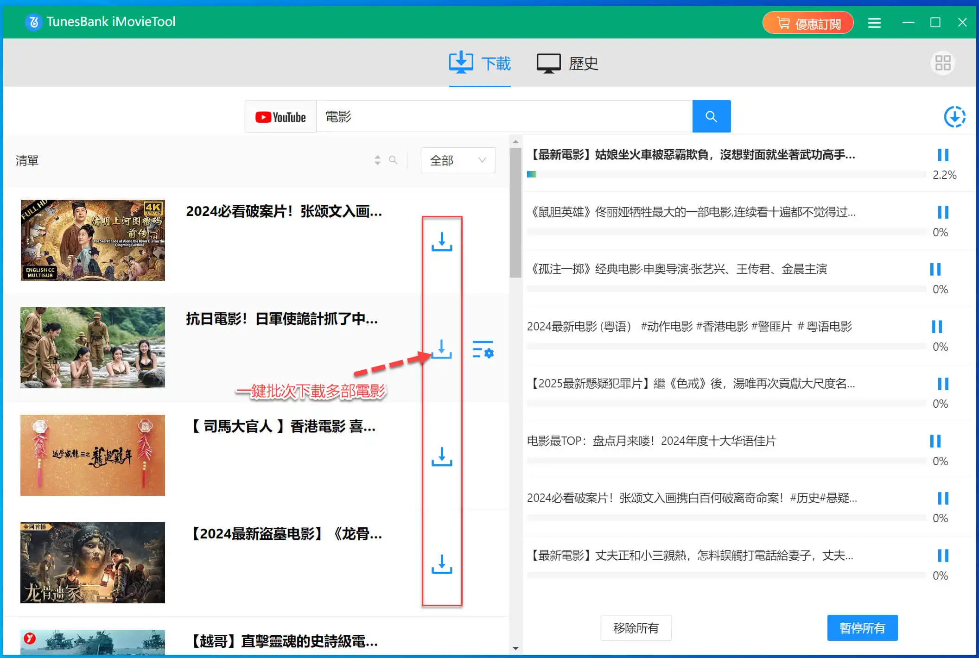Maximize the TunesBank window
This screenshot has height=658, width=979.
tap(935, 22)
